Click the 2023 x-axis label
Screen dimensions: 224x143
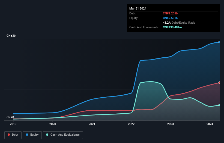[x=171, y=124]
